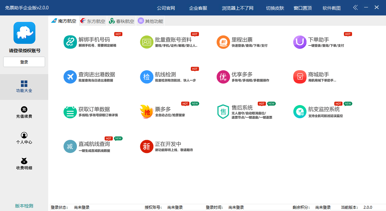This screenshot has height=211, width=386.
Task: Click the 批量检测有效航班，快人一步 description
Action: pos(175,80)
